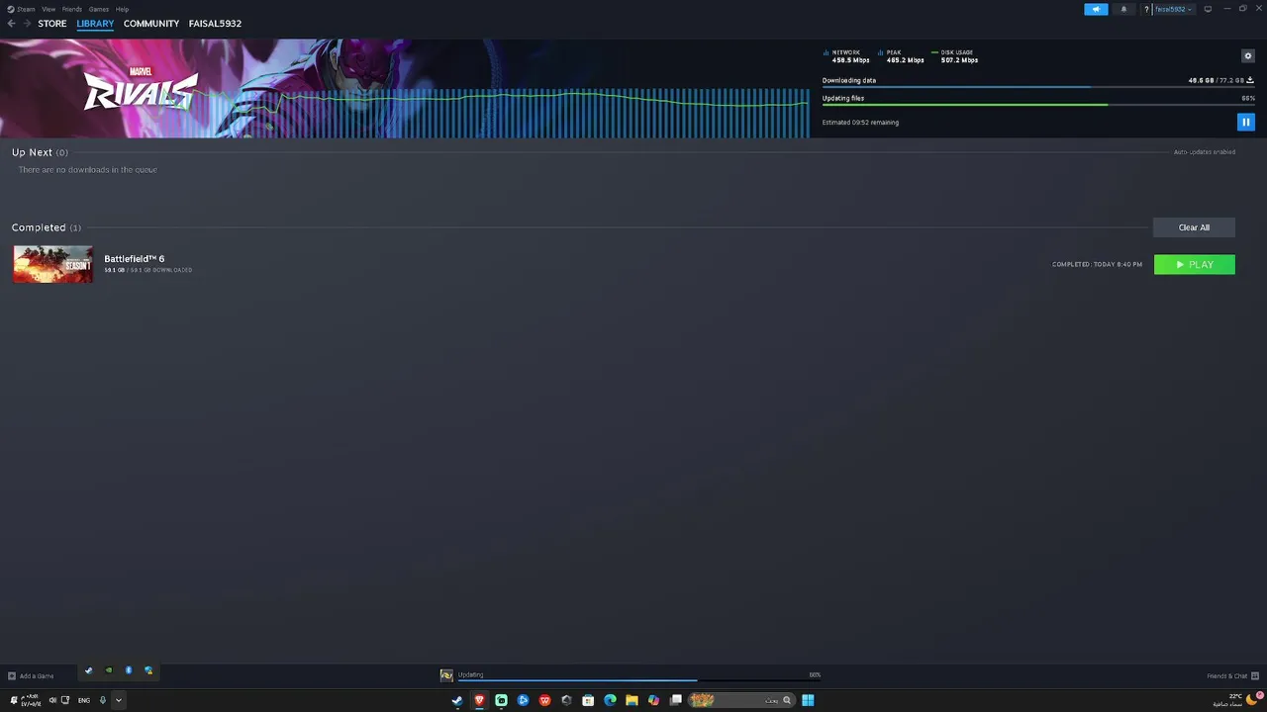This screenshot has width=1267, height=712.
Task: Switch to the COMMUNITY tab
Action: click(x=151, y=24)
